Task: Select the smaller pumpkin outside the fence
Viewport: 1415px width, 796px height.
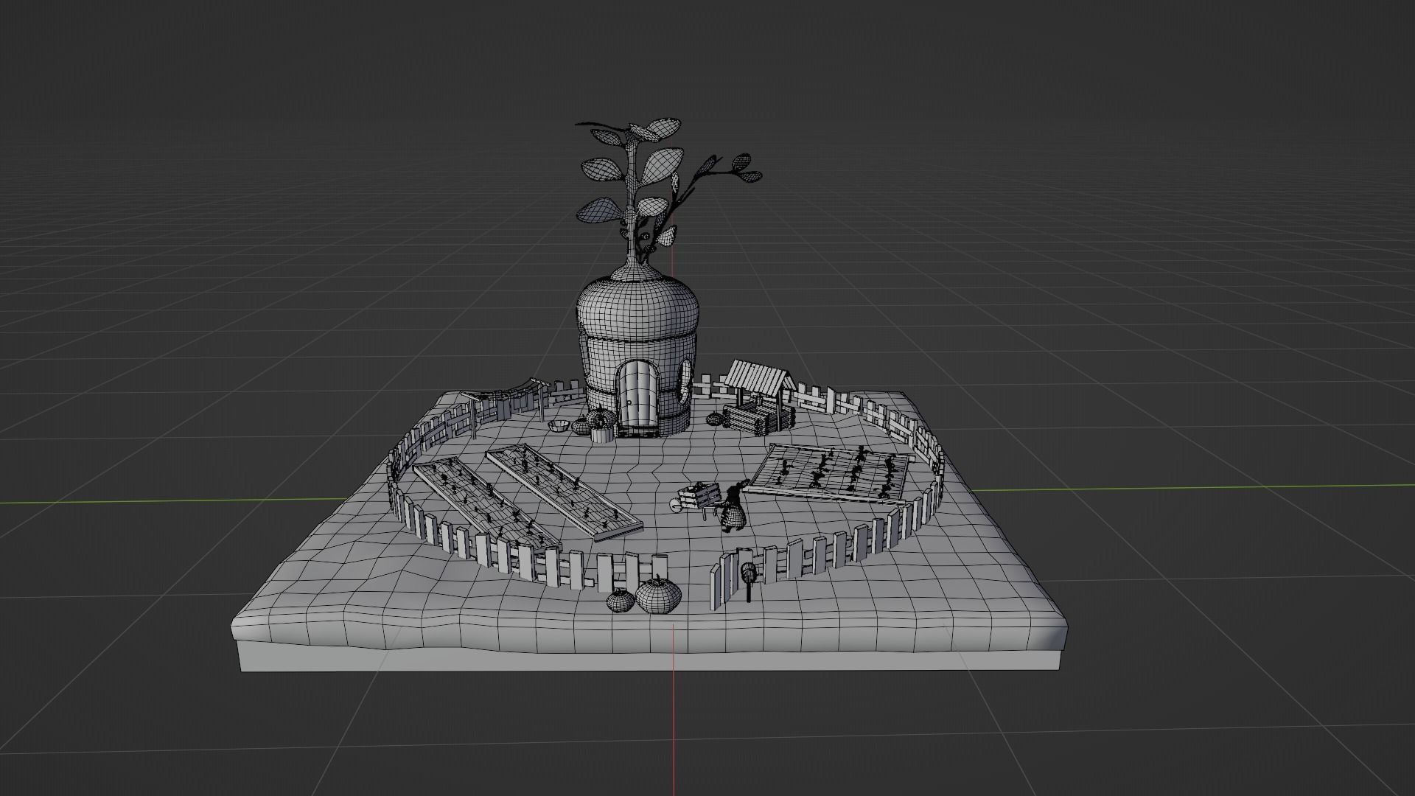Action: [x=621, y=601]
